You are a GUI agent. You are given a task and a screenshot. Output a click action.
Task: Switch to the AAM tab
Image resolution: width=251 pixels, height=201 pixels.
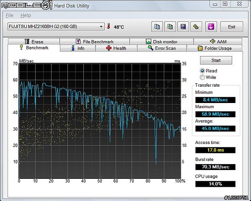click(x=218, y=41)
